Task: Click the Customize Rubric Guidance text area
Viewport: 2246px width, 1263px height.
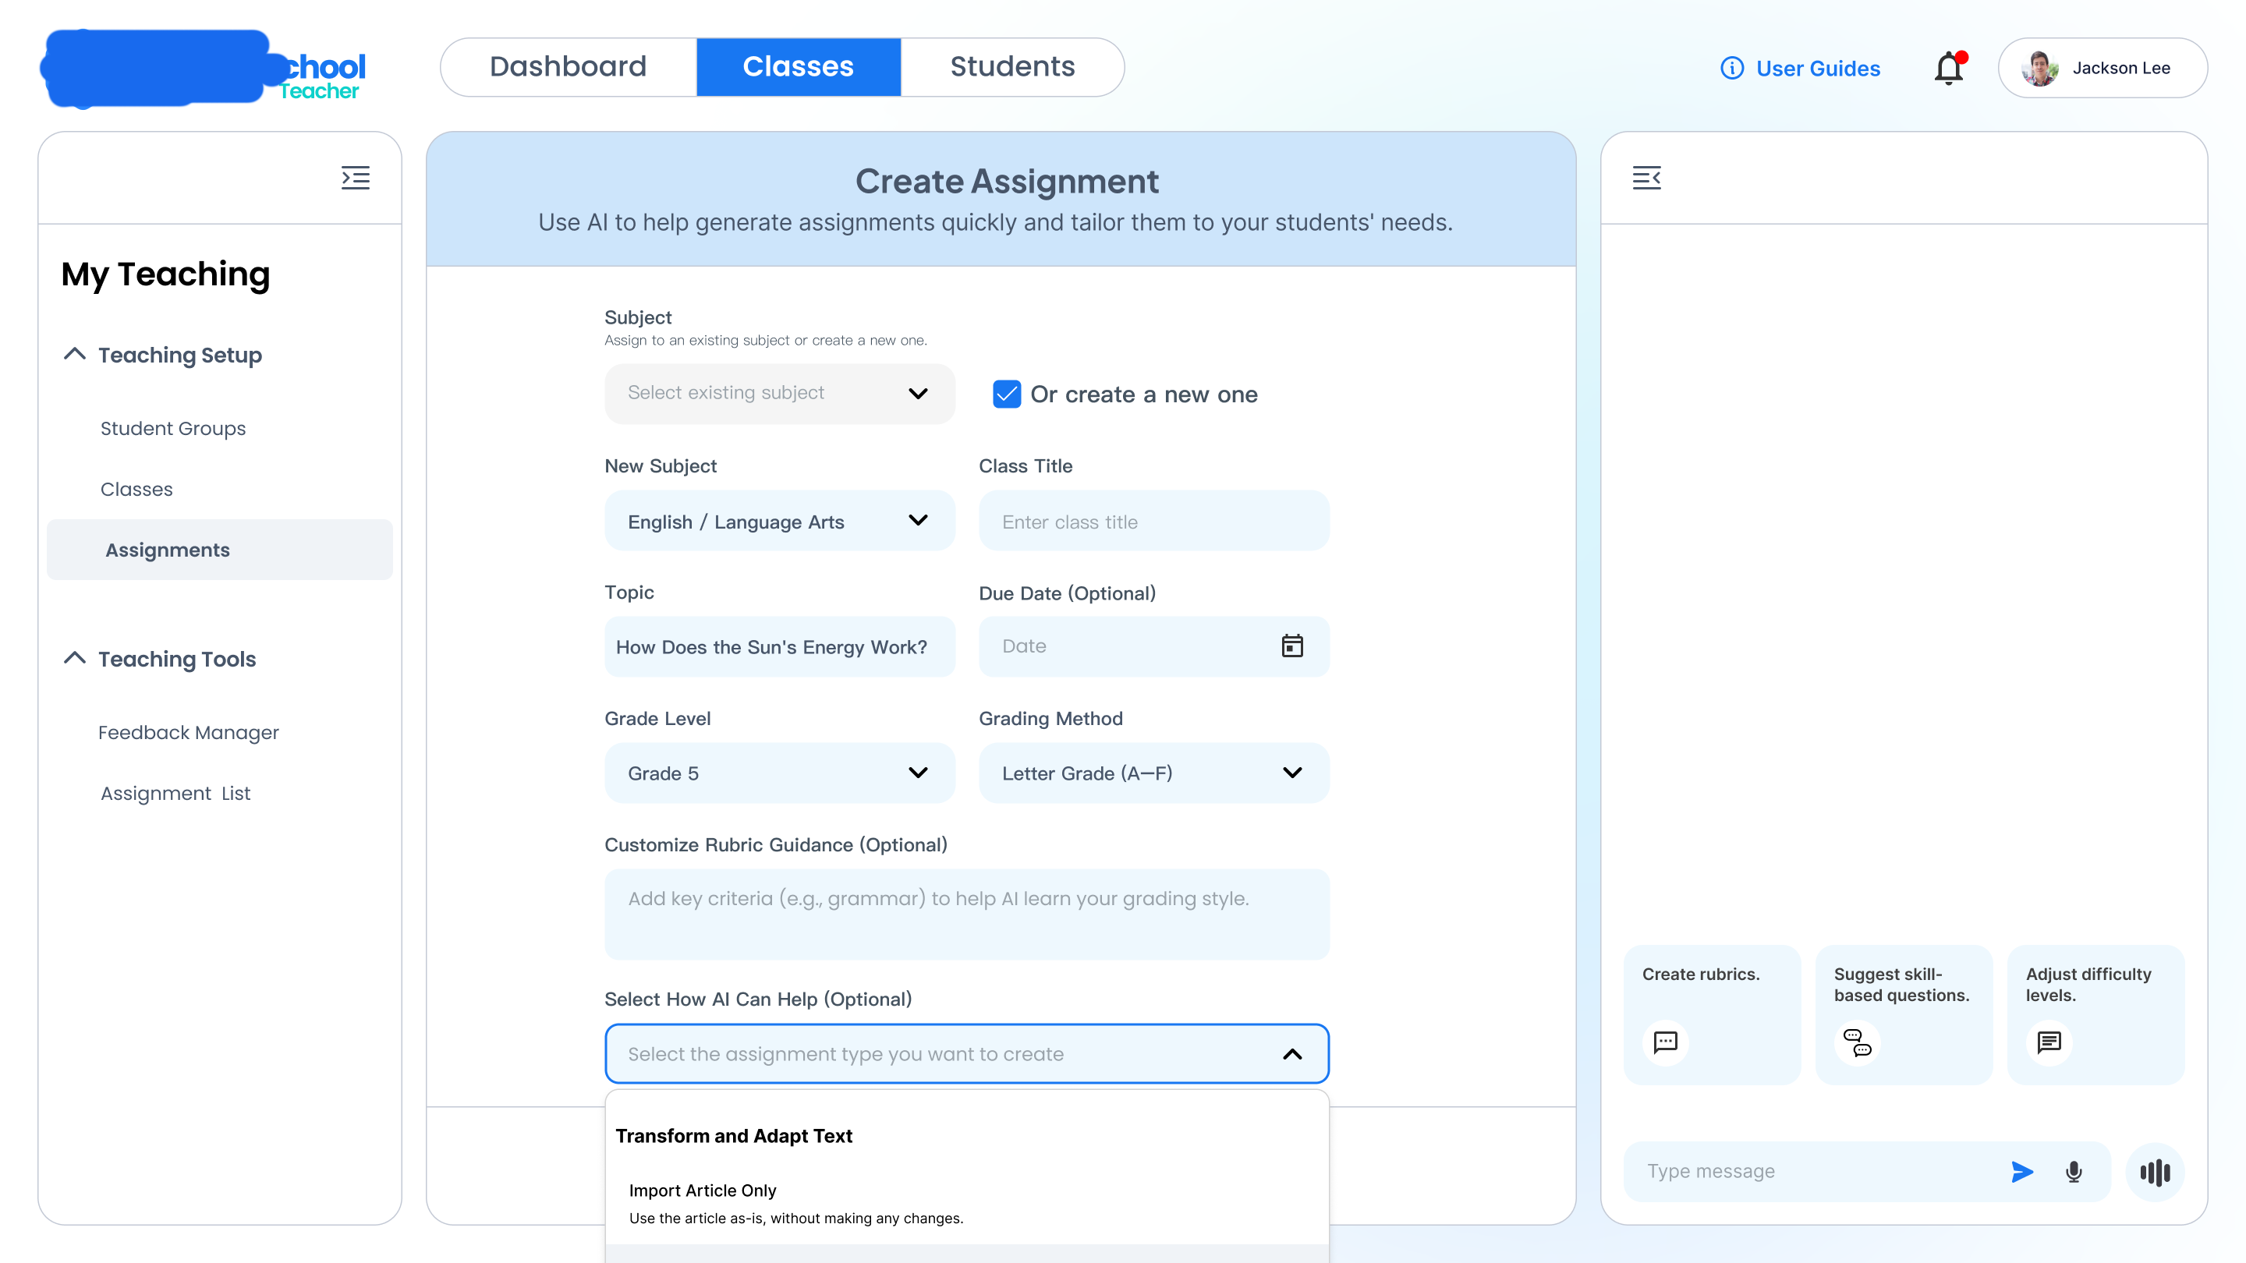Action: click(967, 915)
